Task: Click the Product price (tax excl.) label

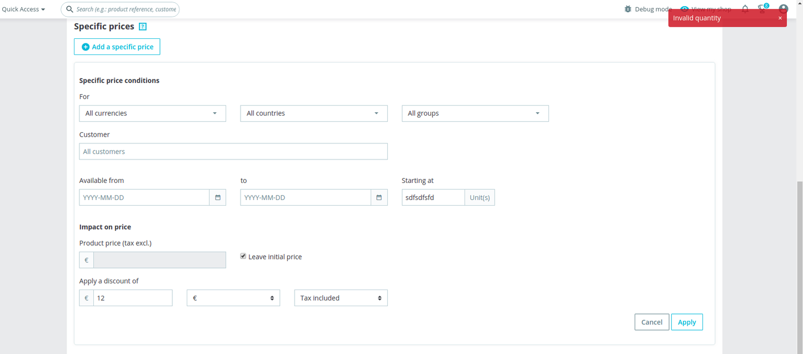Action: [116, 243]
